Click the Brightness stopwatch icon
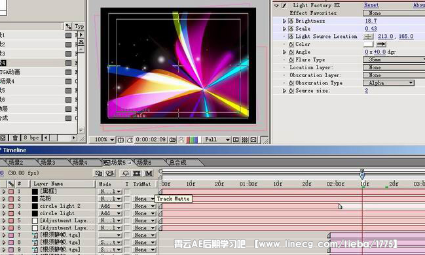Screen dimensions: 425x255 [291, 21]
